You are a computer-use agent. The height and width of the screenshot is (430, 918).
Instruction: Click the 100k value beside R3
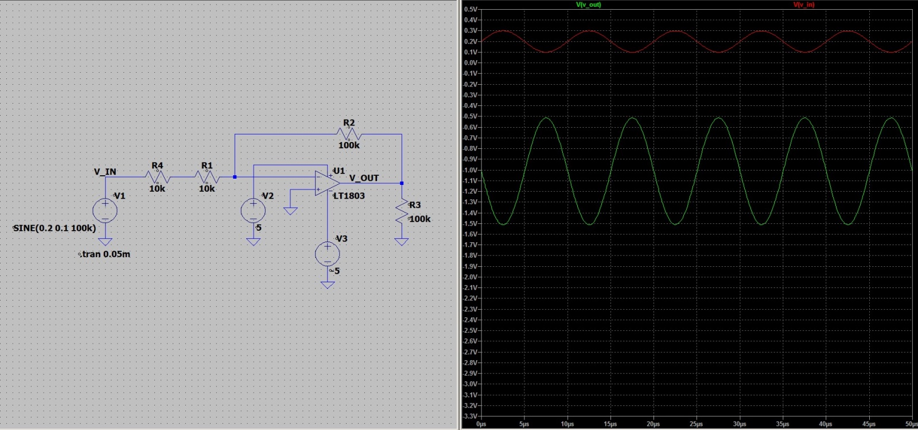(420, 219)
